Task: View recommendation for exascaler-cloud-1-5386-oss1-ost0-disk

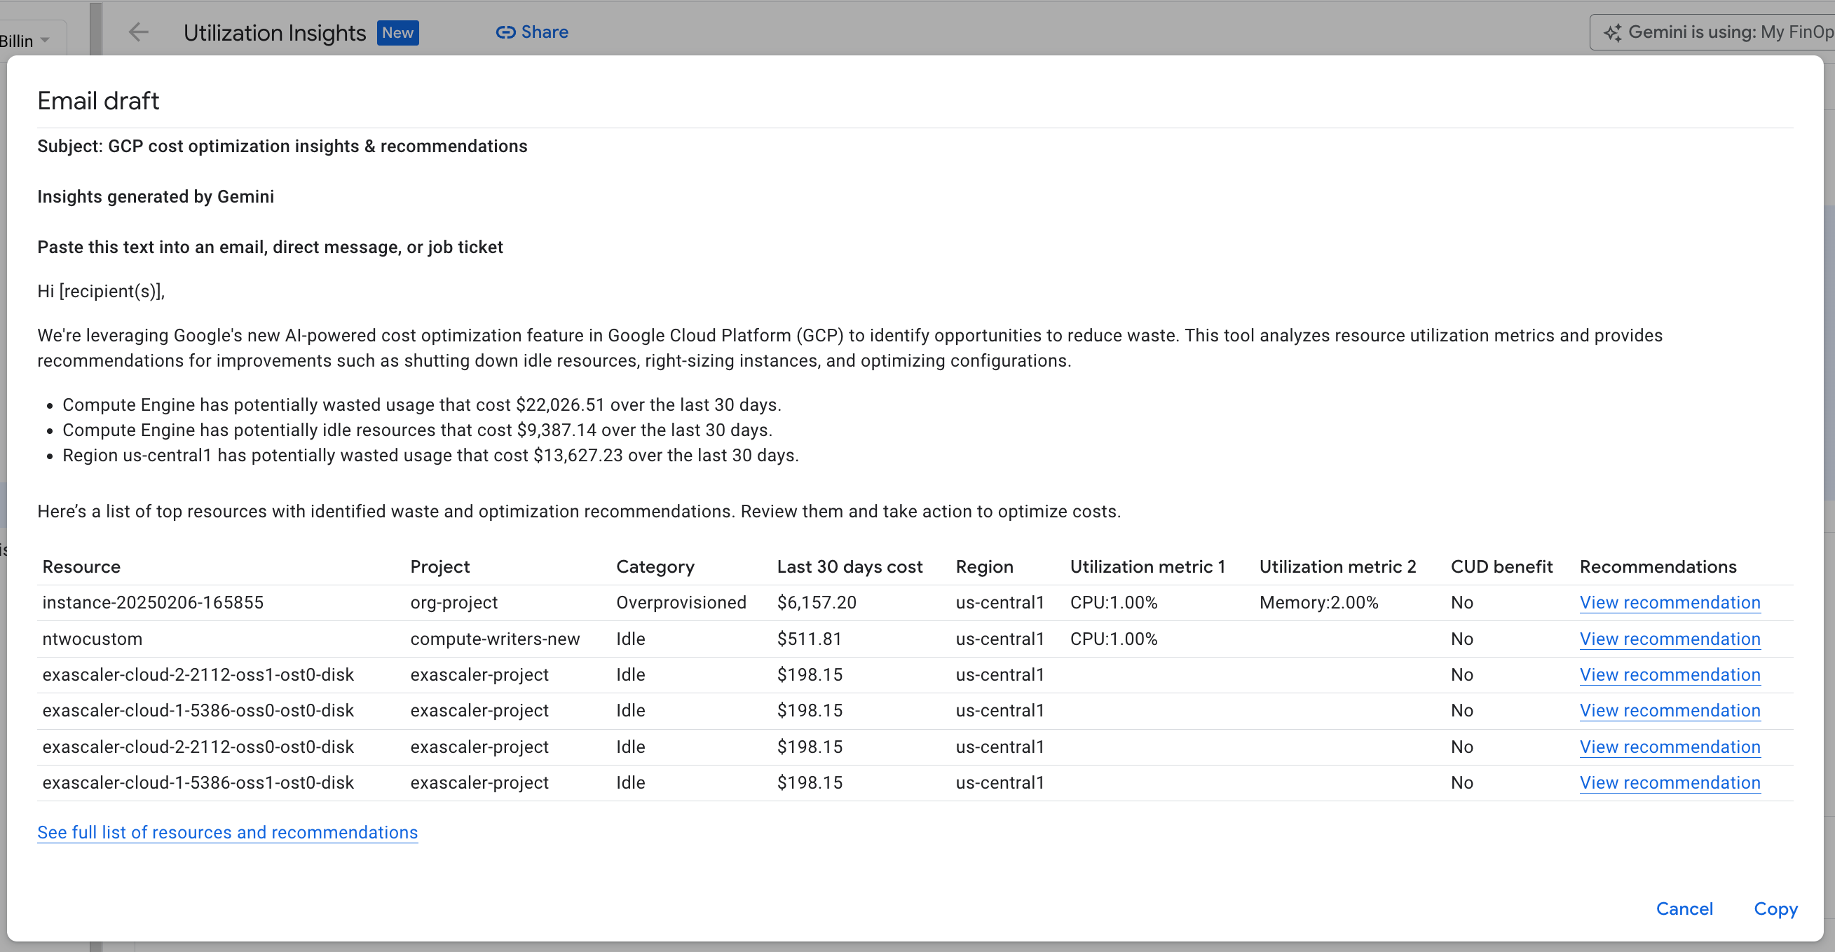Action: click(x=1670, y=782)
